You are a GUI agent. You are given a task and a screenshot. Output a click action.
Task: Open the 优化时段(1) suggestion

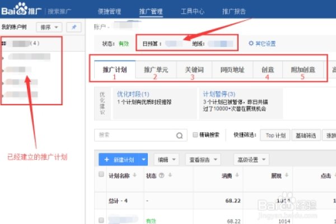pyautogui.click(x=133, y=94)
